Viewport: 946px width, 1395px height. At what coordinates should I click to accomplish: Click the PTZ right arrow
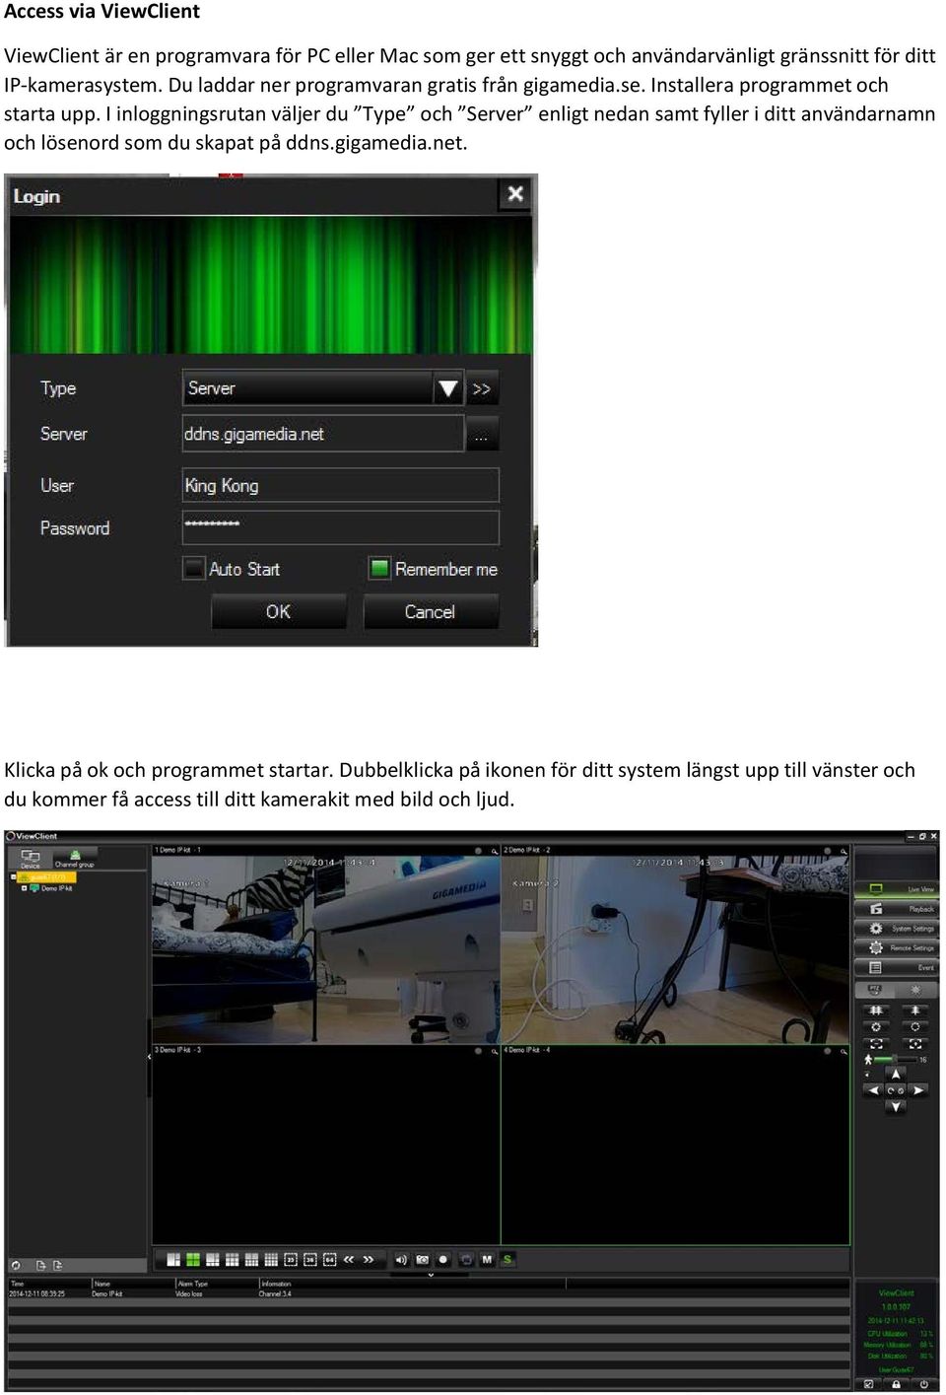917,1090
